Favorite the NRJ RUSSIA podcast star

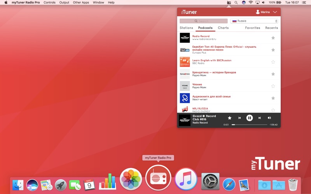(x=273, y=110)
